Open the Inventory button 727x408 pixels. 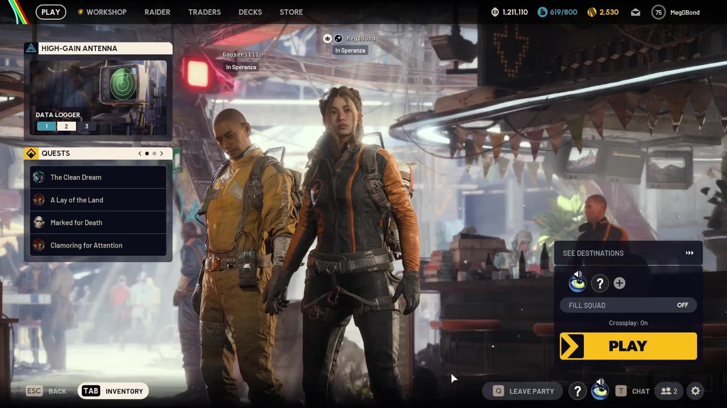click(113, 391)
